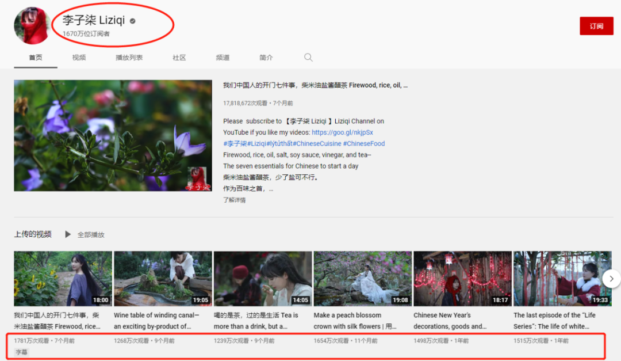Go to the 社区 tab
This screenshot has height=361, width=621.
(x=179, y=58)
